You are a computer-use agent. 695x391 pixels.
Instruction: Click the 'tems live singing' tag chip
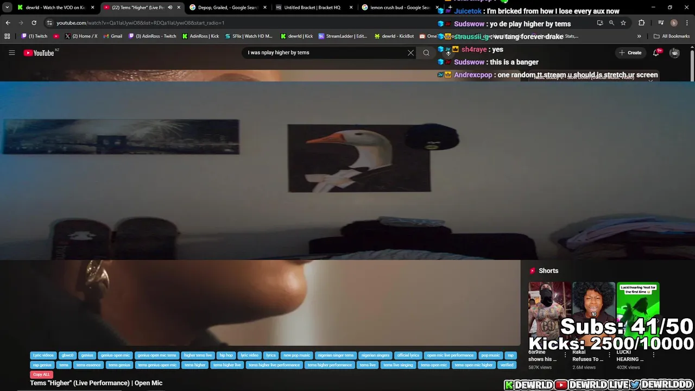click(398, 365)
